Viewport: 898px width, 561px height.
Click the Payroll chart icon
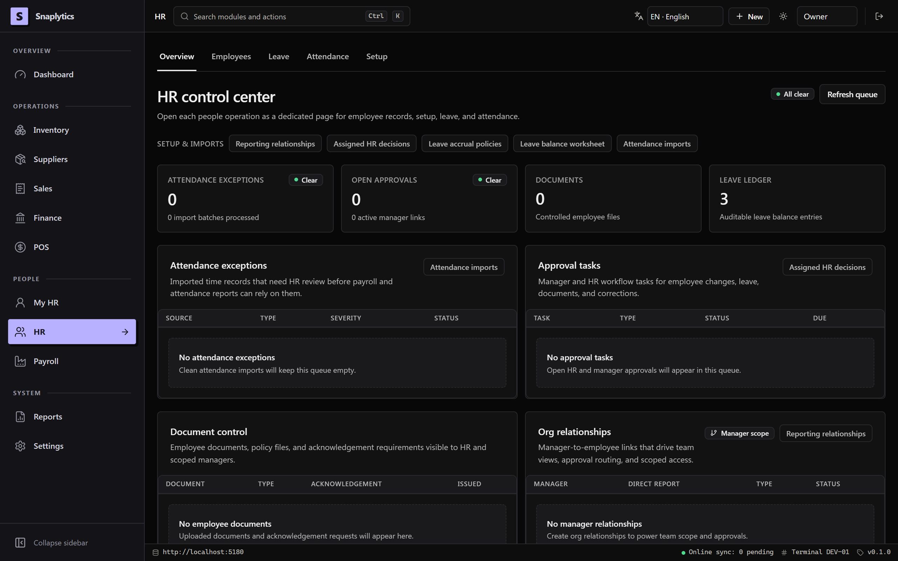click(x=20, y=361)
